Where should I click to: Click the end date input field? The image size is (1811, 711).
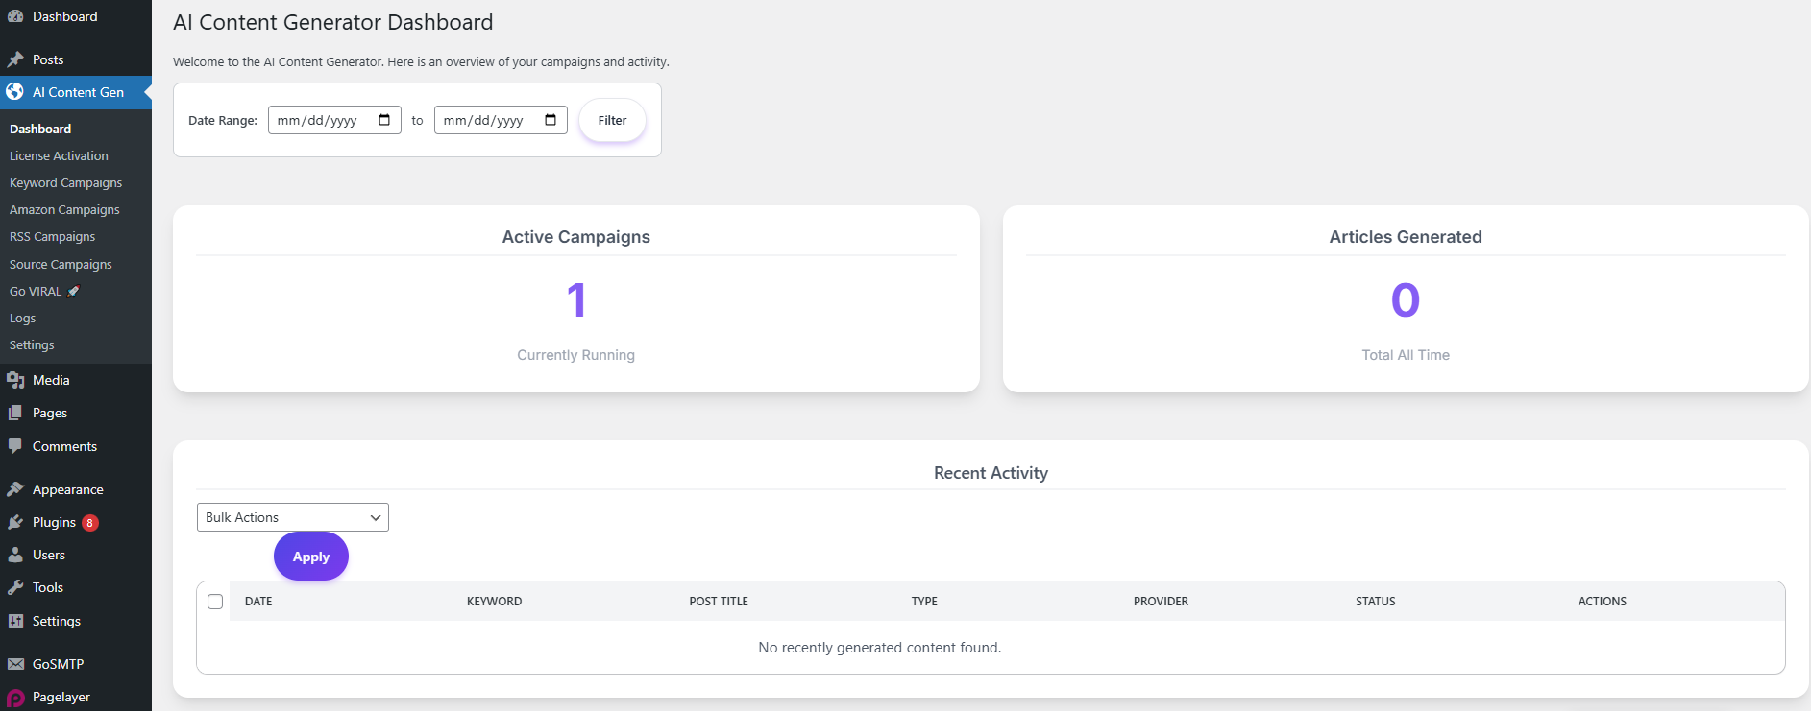[501, 120]
